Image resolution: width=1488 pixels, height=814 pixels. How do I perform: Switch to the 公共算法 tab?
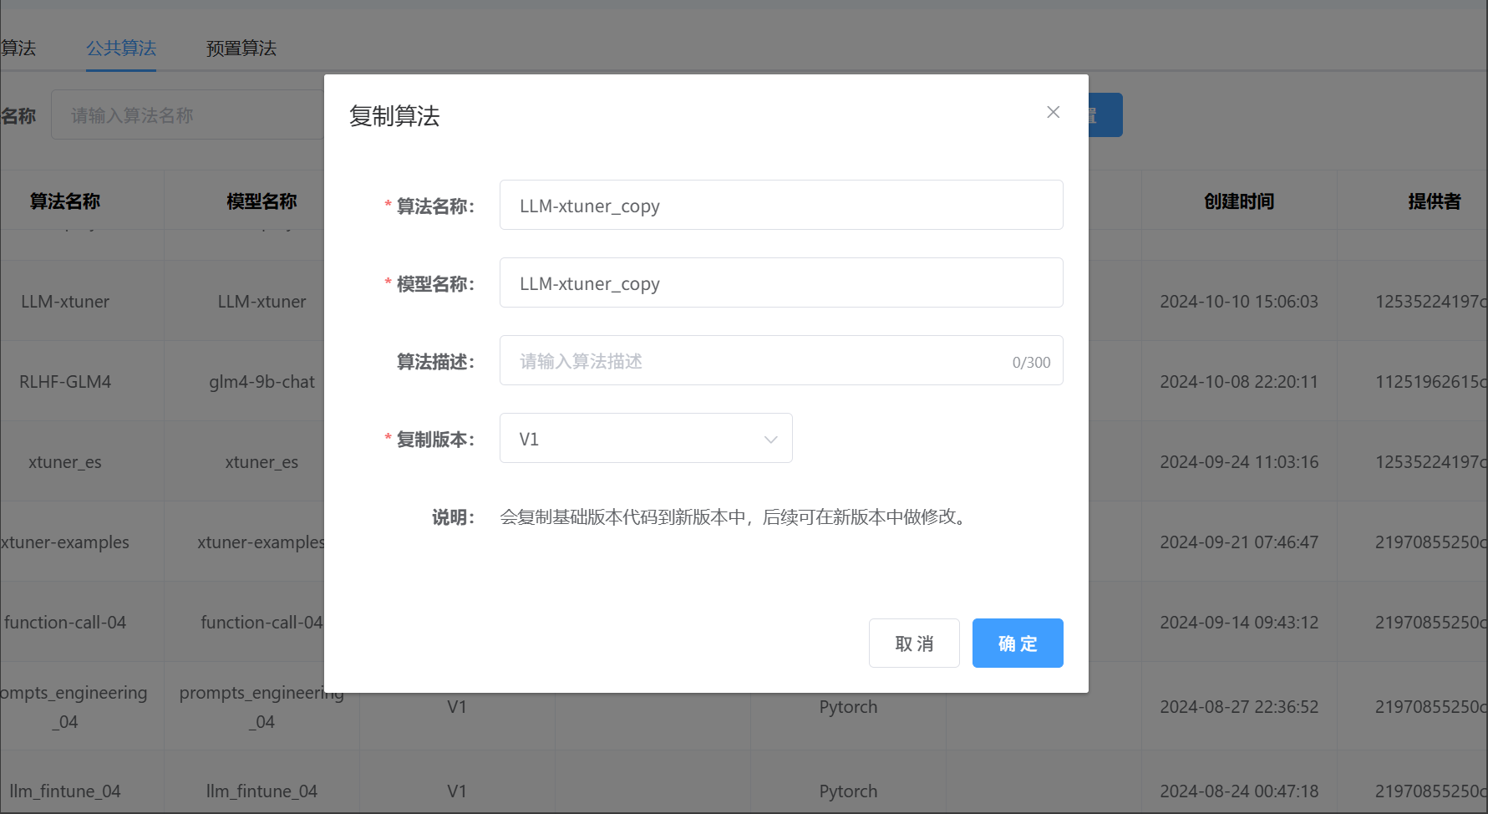[121, 48]
